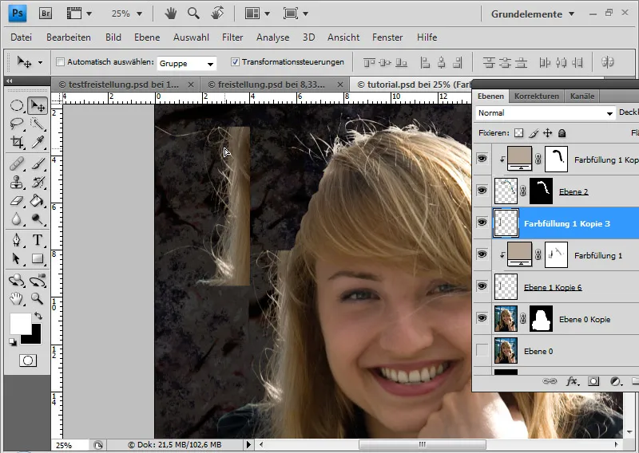Launch Adobe Bridge
This screenshot has width=639, height=453.
click(x=46, y=14)
